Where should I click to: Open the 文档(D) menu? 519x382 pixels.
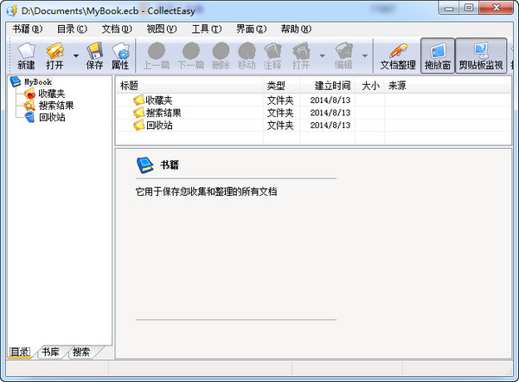[117, 29]
